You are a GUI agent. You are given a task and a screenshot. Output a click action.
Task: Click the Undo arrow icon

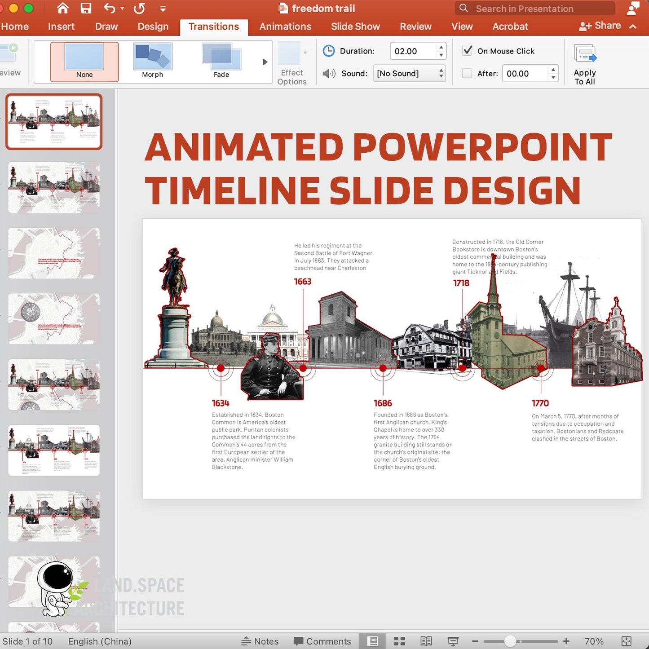point(110,8)
